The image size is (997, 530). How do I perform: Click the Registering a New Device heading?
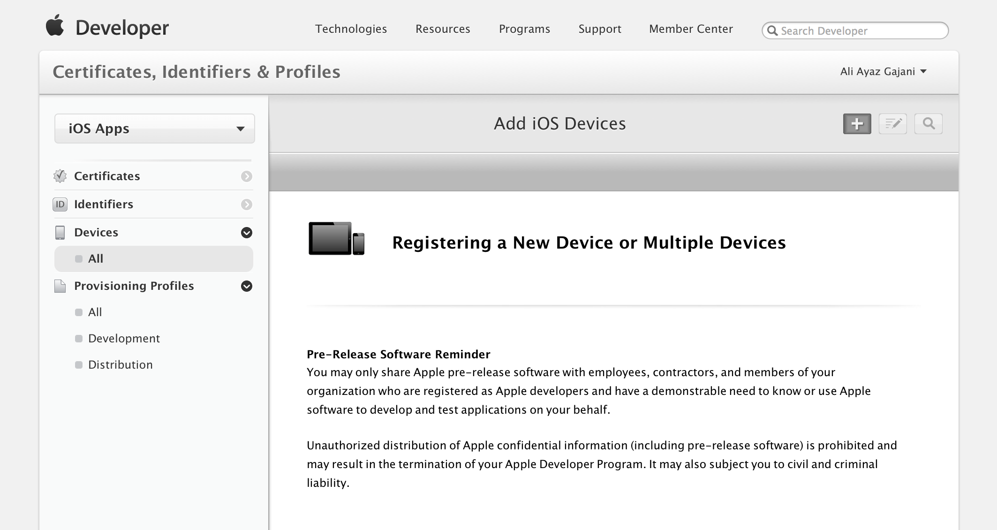(x=589, y=242)
